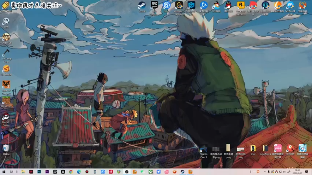
Task: Open Microsoft Edge from the taskbar
Action: (x=79, y=172)
